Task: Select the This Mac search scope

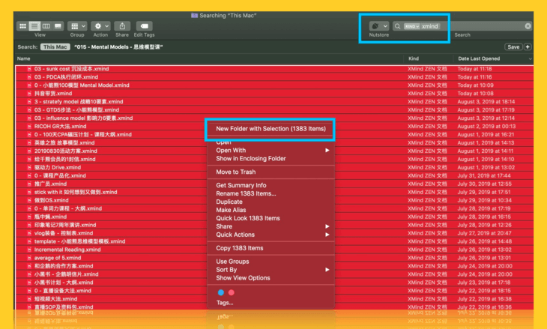Action: point(55,46)
